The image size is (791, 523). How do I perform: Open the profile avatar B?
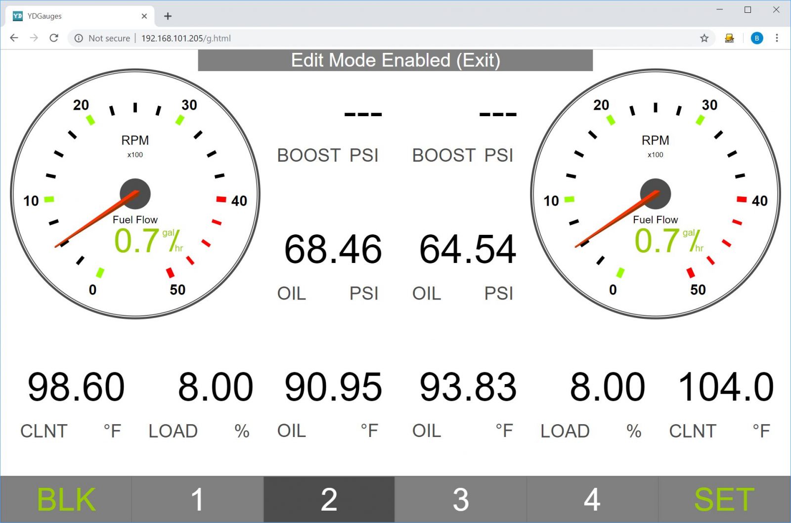pyautogui.click(x=756, y=38)
